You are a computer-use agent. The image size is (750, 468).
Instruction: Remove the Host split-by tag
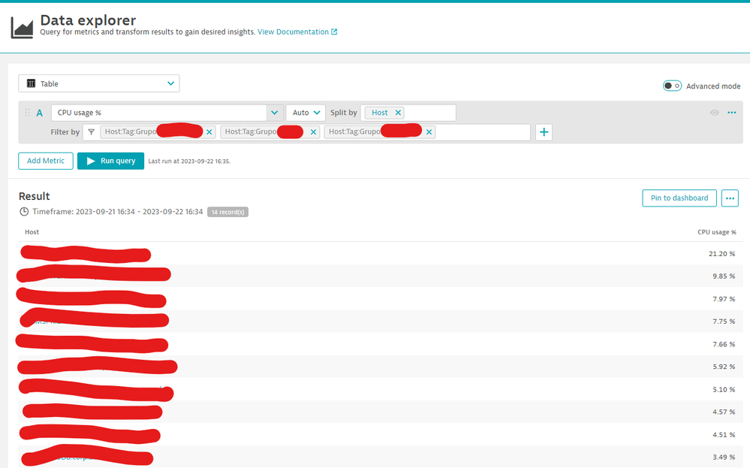click(x=398, y=113)
